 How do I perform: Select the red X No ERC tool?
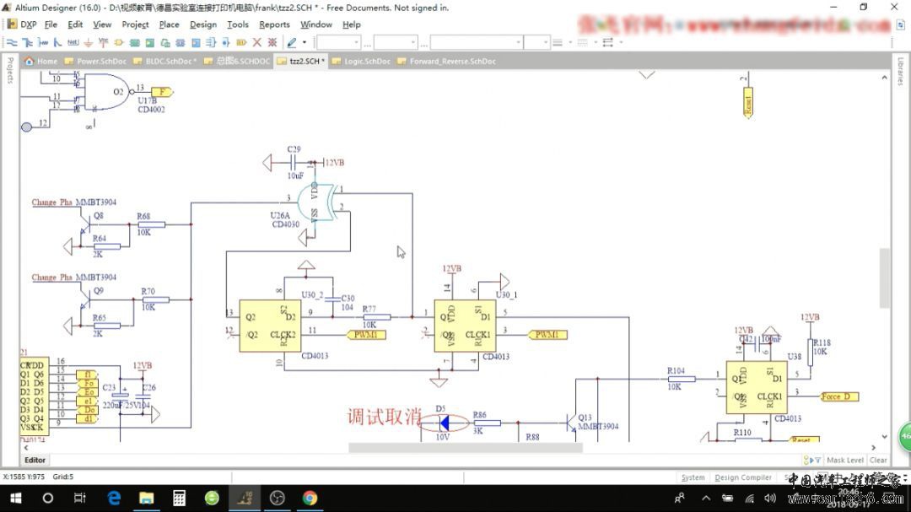tap(256, 42)
